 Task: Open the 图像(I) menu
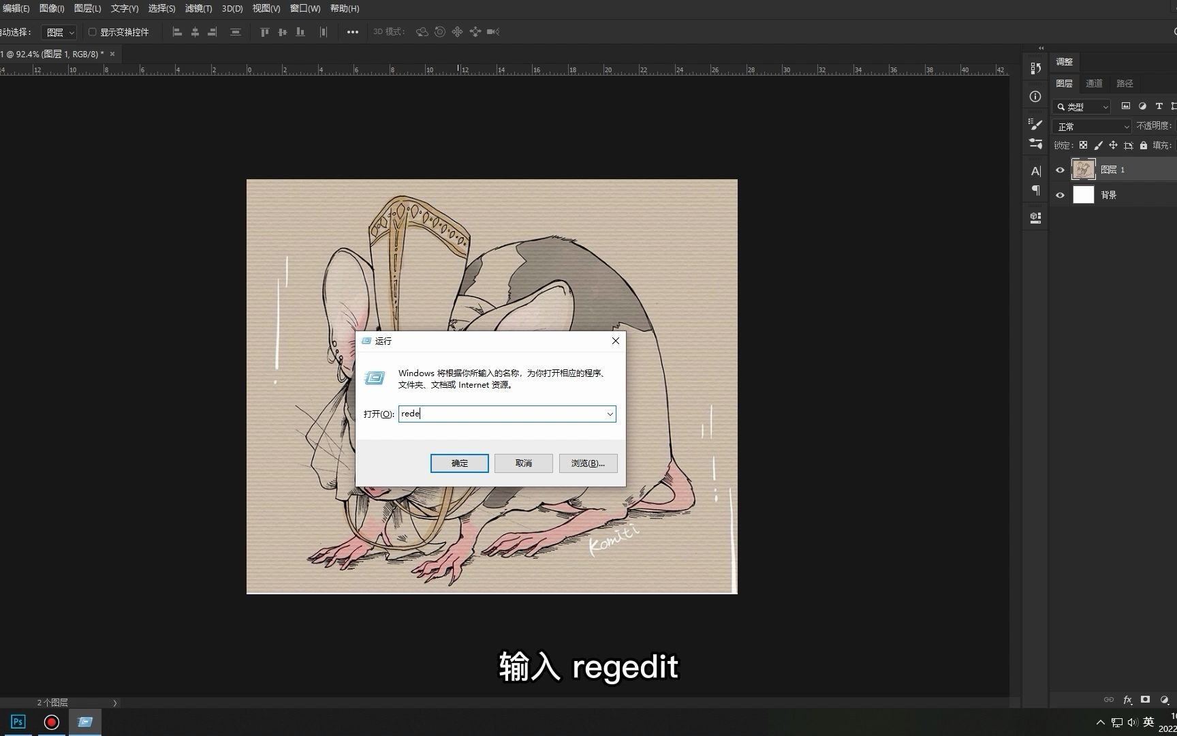[x=52, y=8]
